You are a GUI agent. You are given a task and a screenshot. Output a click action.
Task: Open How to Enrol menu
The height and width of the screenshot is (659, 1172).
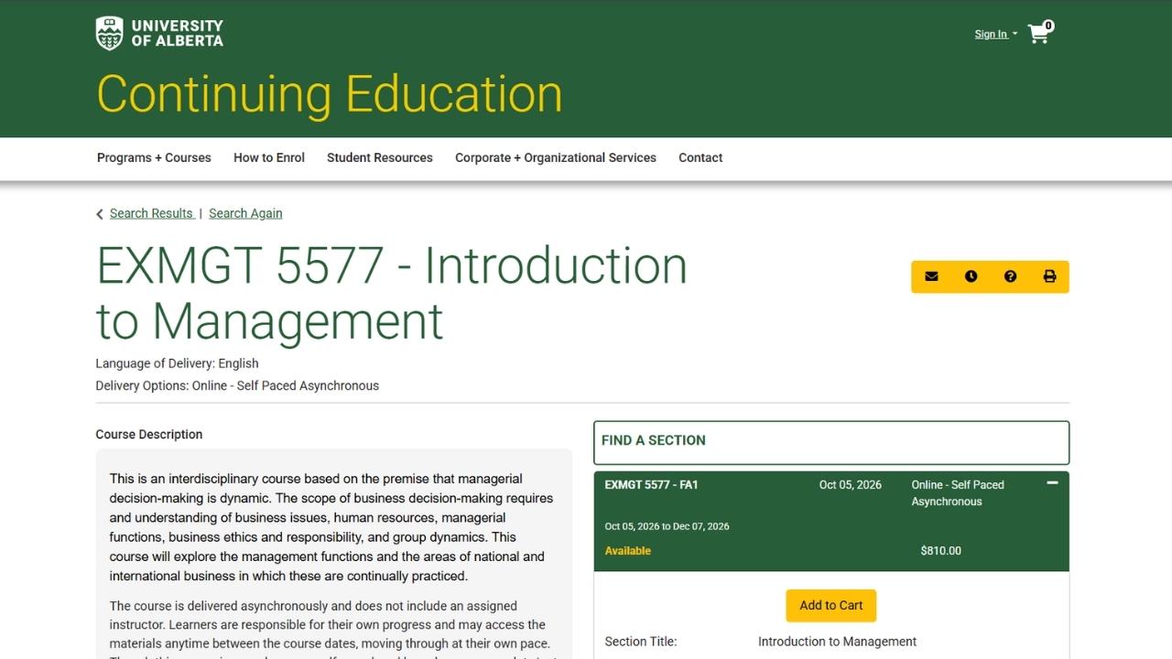tap(269, 157)
